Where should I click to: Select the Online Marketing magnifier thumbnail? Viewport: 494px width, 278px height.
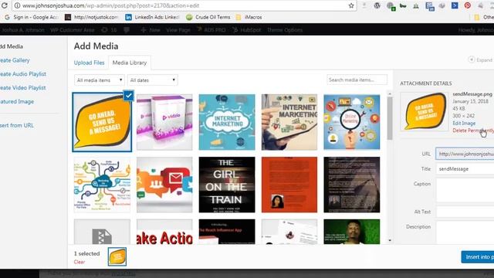pos(352,122)
